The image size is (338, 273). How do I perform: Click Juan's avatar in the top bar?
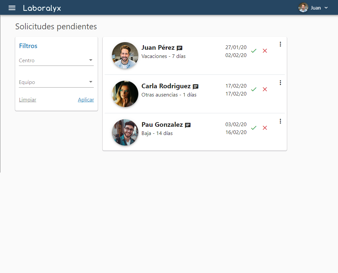(303, 8)
